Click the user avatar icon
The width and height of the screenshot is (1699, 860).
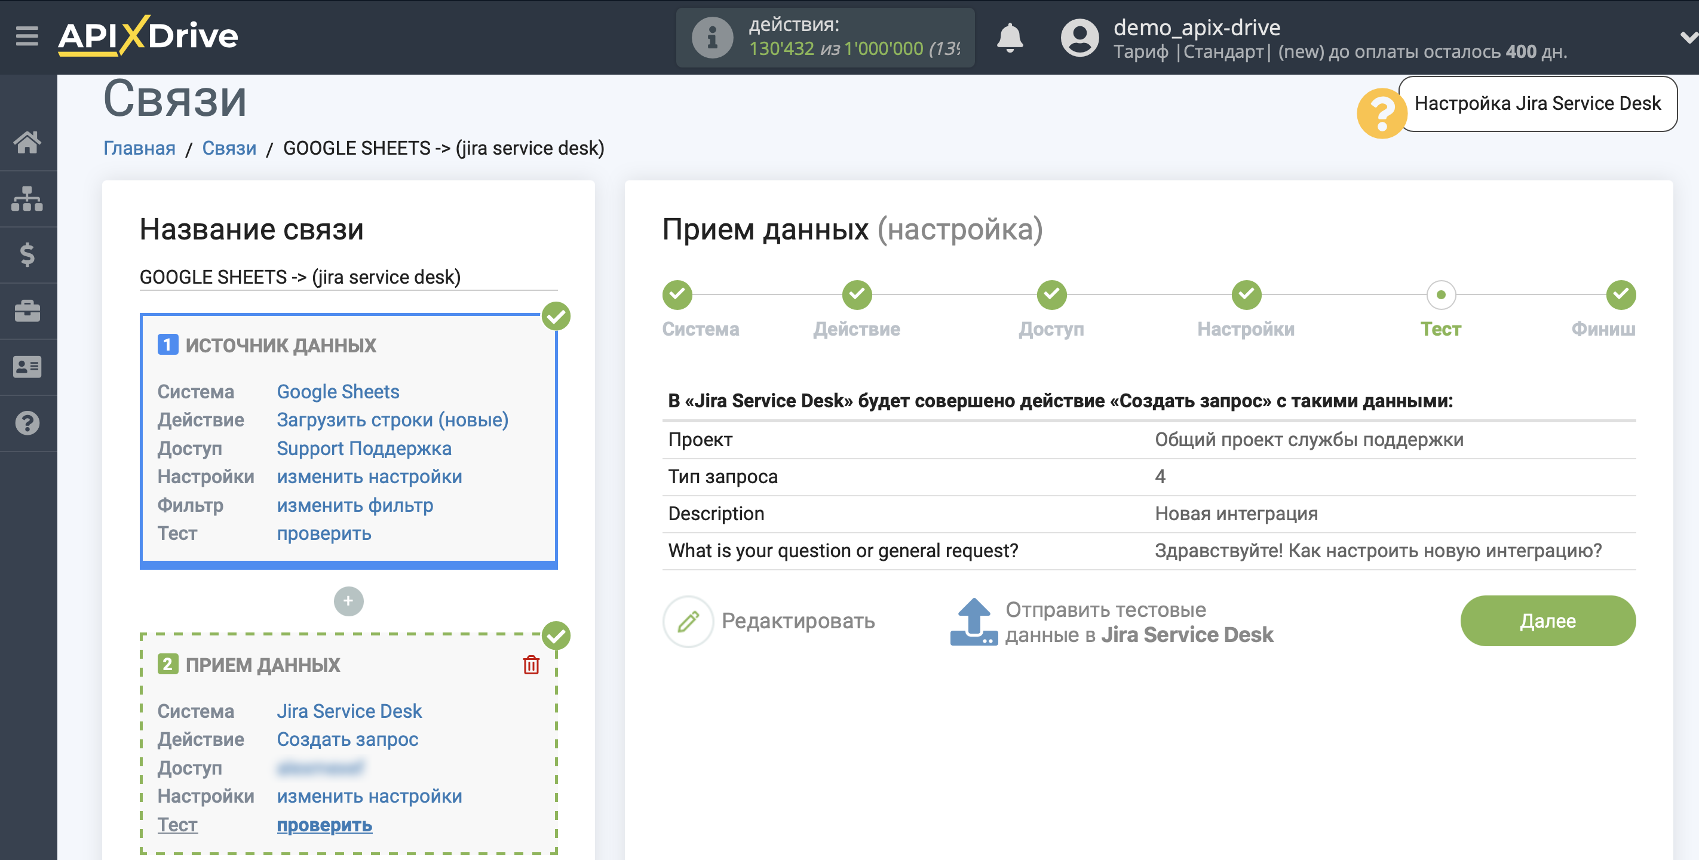pos(1079,38)
